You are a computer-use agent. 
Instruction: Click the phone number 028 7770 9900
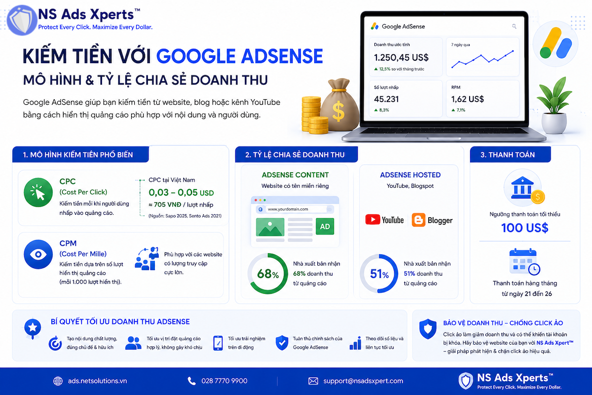(x=224, y=381)
